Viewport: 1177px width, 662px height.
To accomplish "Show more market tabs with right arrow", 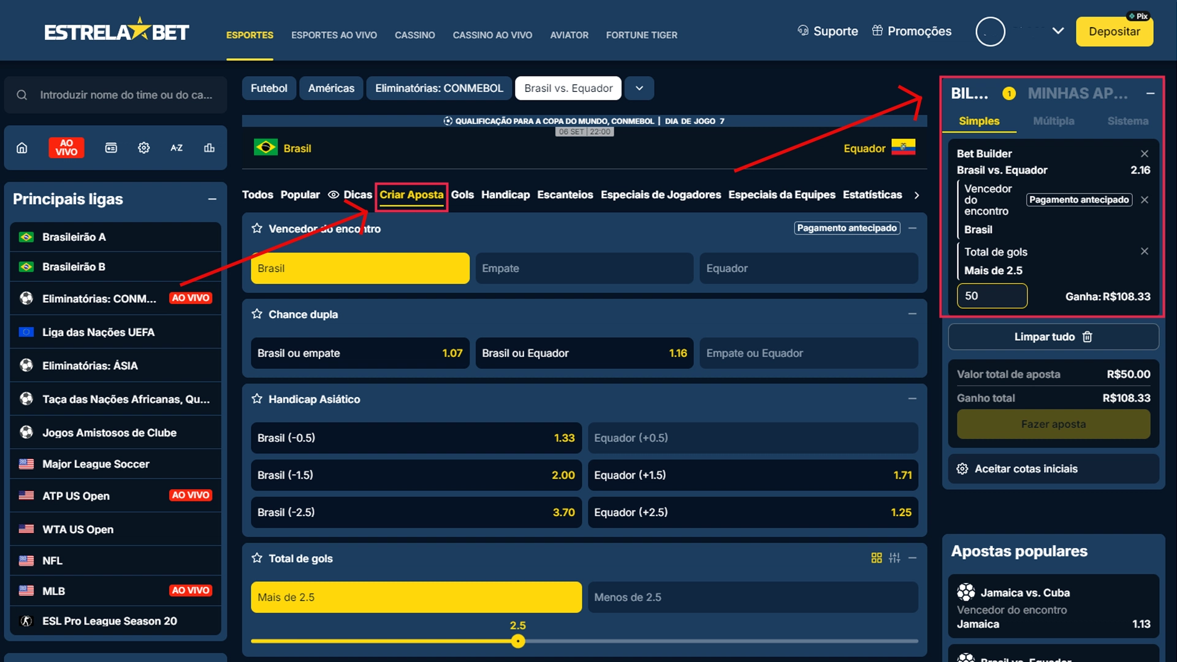I will pyautogui.click(x=916, y=195).
